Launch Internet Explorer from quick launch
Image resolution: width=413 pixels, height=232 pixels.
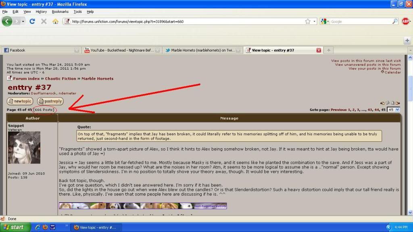(x=38, y=227)
